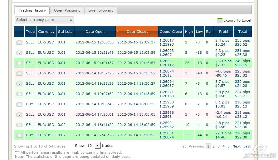Click the Last page link
This screenshot has width=278, height=160.
point(247,146)
